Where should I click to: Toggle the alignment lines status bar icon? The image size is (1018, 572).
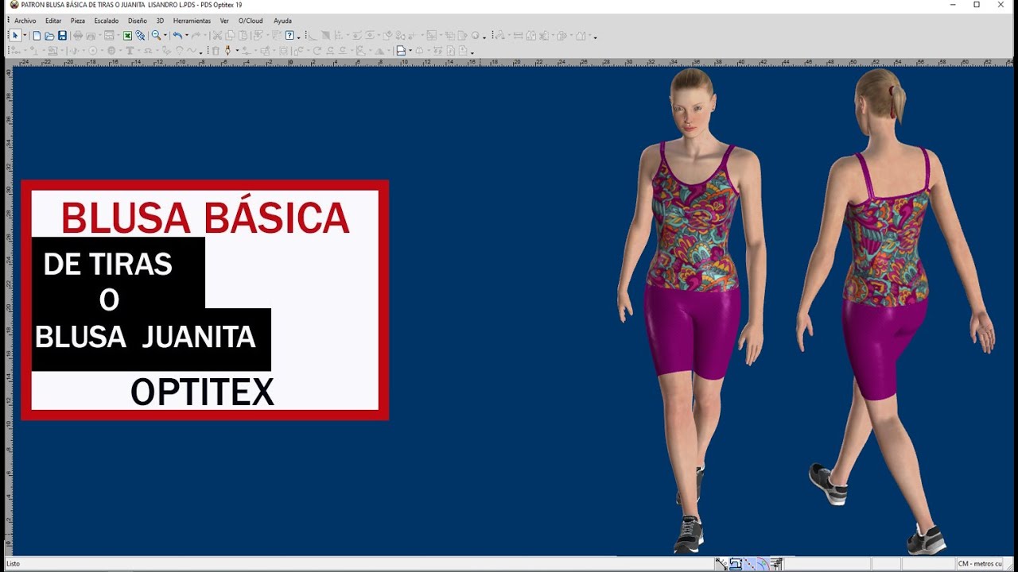(777, 564)
